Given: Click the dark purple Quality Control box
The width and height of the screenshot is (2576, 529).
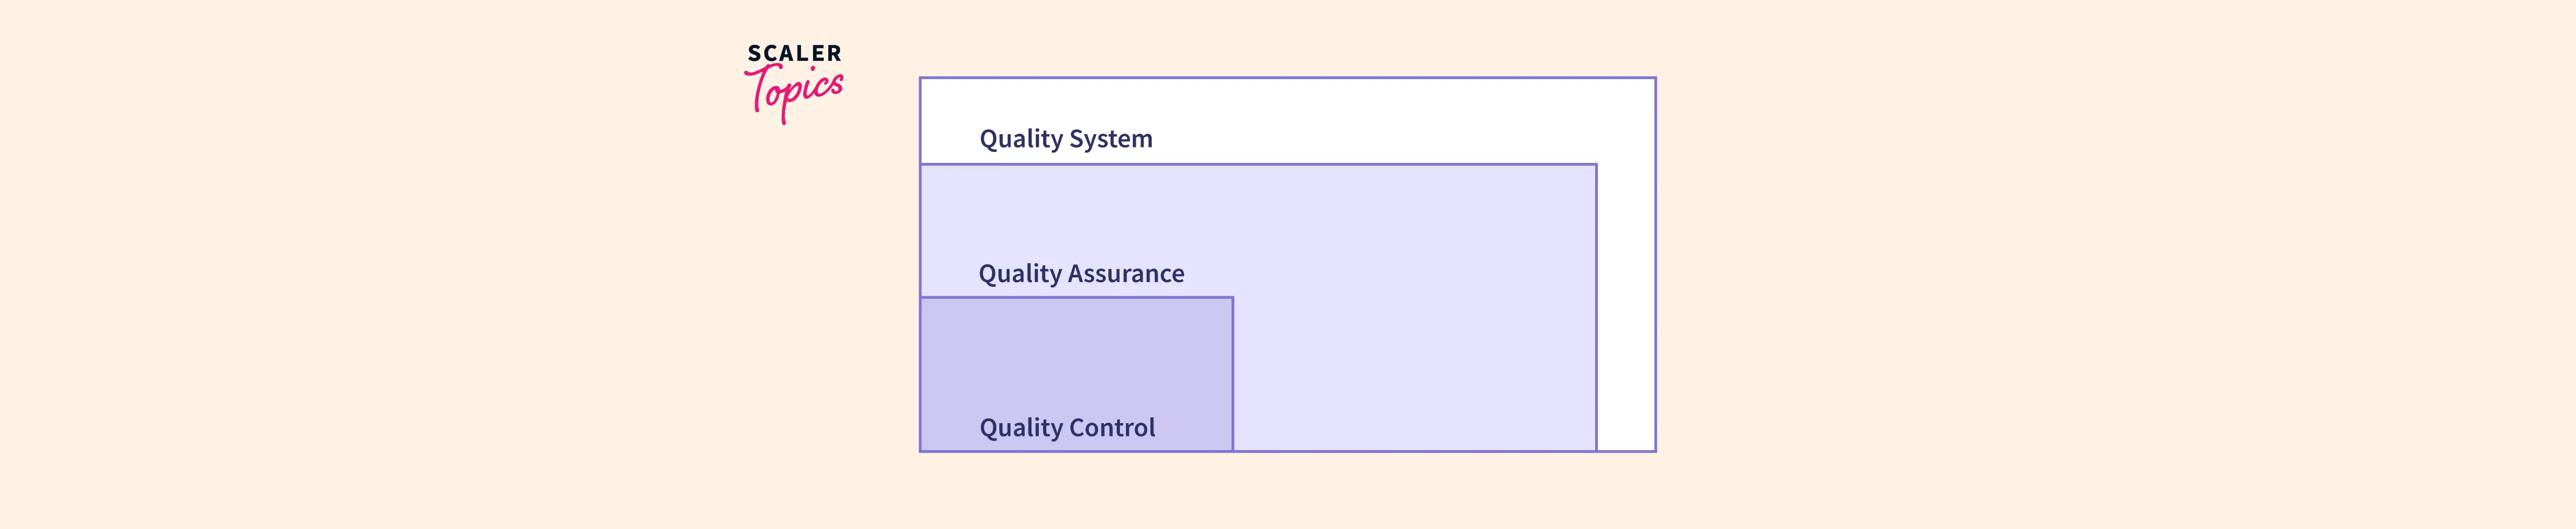Looking at the screenshot, I should coord(1076,359).
